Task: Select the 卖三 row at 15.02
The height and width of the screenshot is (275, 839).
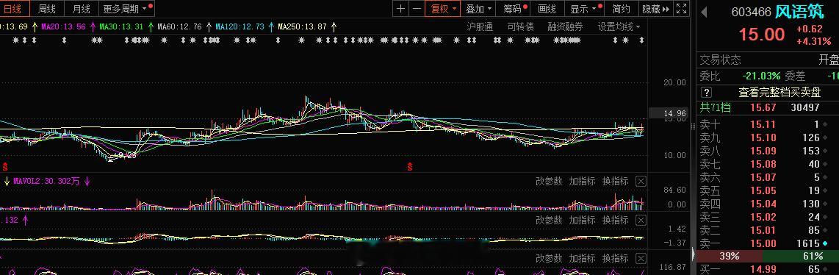Action: pos(768,217)
